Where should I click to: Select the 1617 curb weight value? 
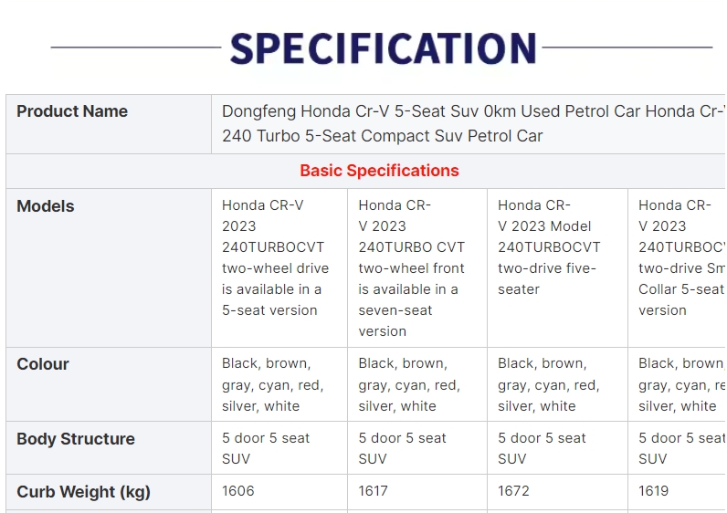click(374, 491)
